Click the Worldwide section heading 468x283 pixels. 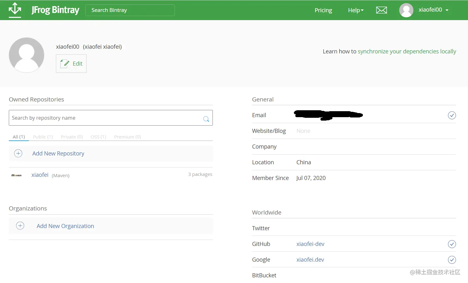click(266, 212)
